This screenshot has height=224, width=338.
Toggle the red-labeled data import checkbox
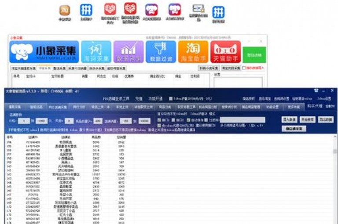tap(244, 68)
